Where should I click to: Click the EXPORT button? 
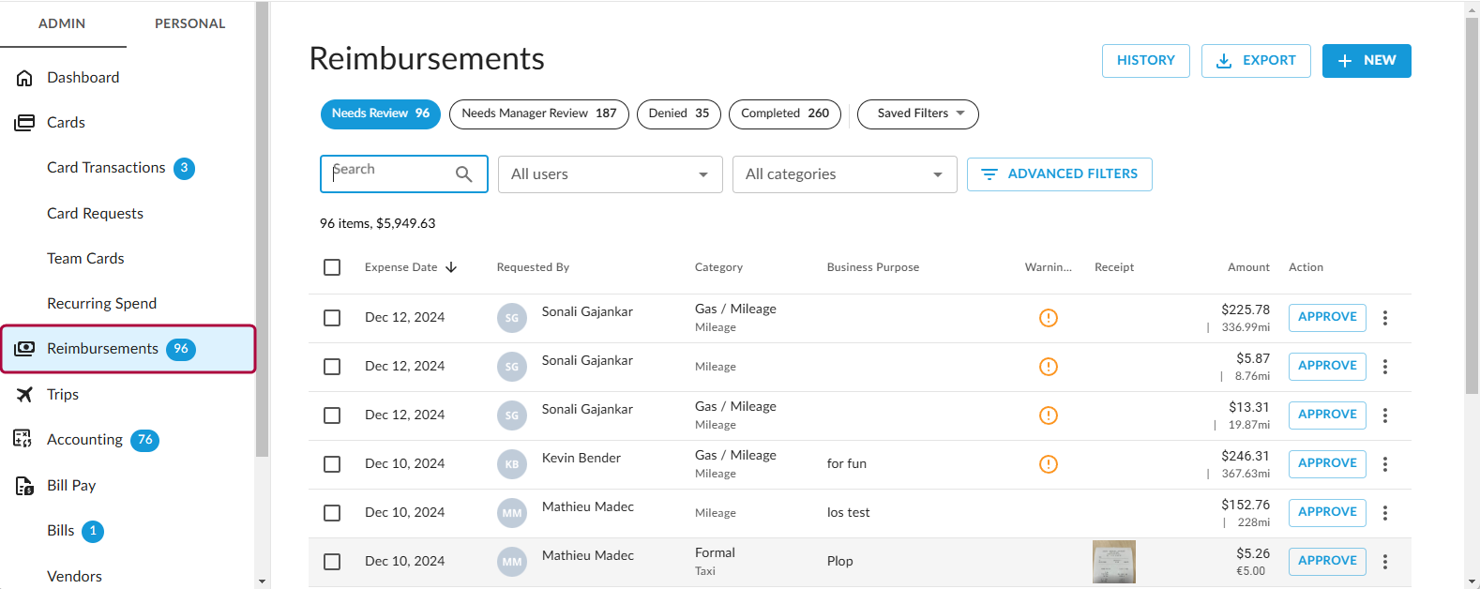pyautogui.click(x=1256, y=61)
